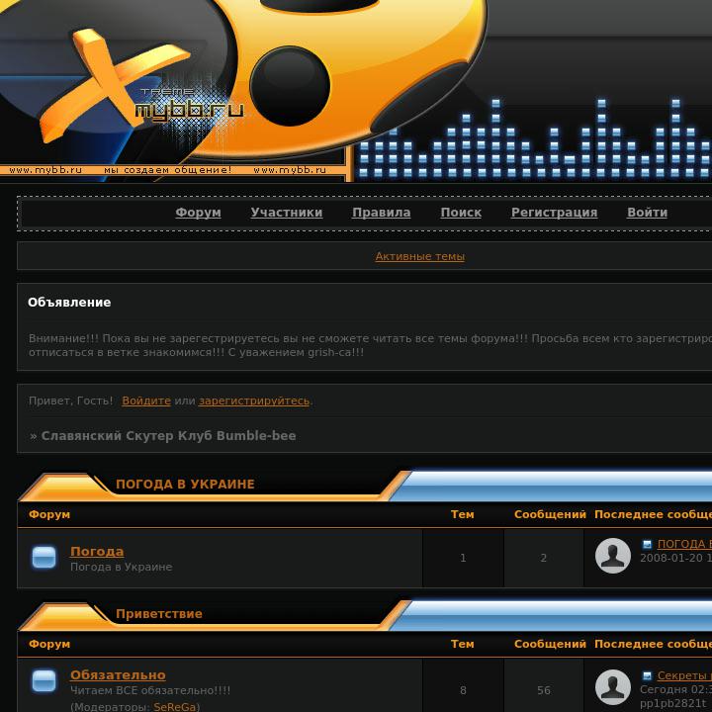This screenshot has height=712, width=712.
Task: Click avatar in Обязательно last post
Action: [x=612, y=687]
